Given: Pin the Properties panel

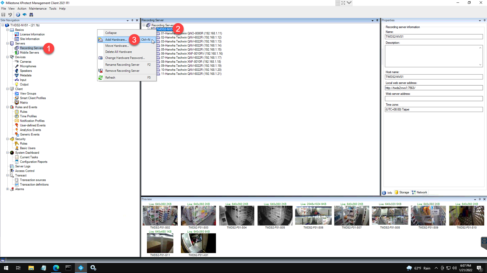Looking at the screenshot, I should pos(484,20).
